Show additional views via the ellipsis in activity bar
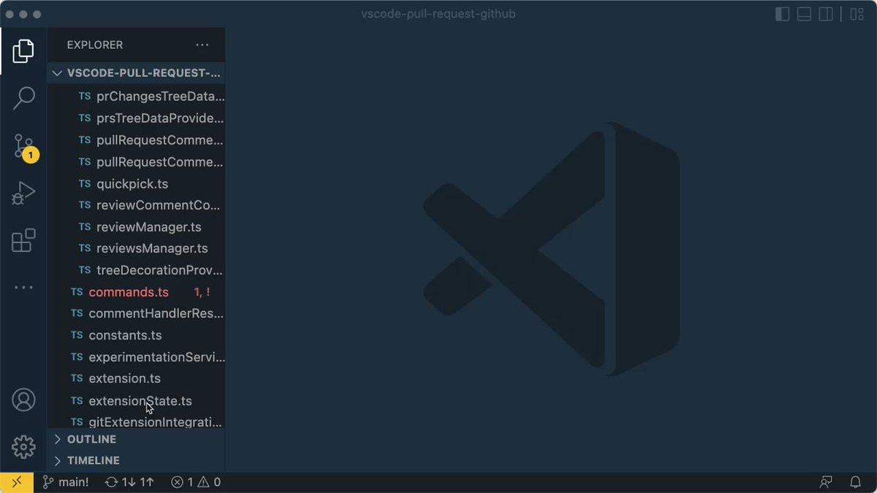The image size is (877, 493). point(23,287)
